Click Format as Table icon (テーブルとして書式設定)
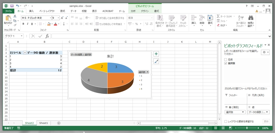This screenshot has height=133, width=275. tap(172, 18)
